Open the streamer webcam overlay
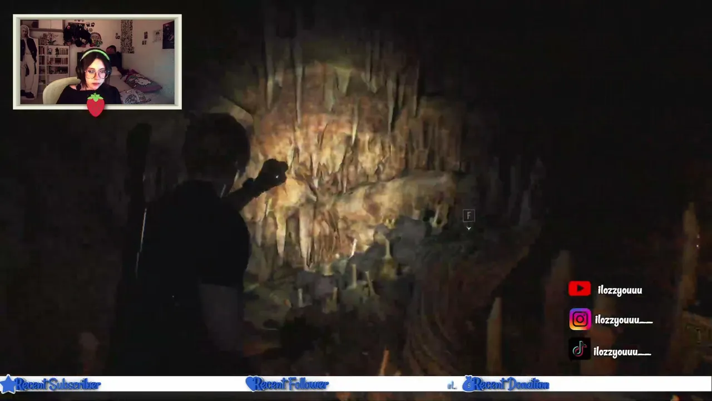Image resolution: width=712 pixels, height=401 pixels. tap(97, 61)
